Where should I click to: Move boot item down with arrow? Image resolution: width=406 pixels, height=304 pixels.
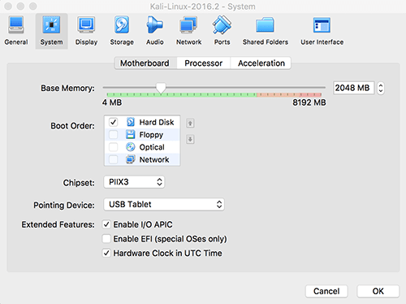click(x=190, y=140)
